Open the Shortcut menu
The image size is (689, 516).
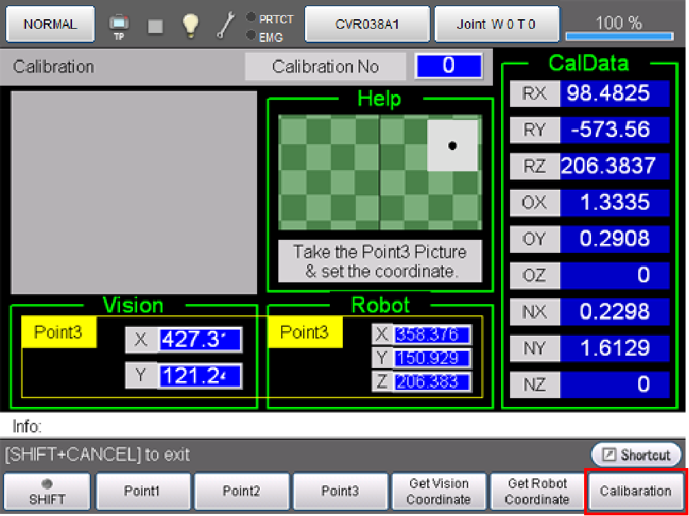point(636,455)
